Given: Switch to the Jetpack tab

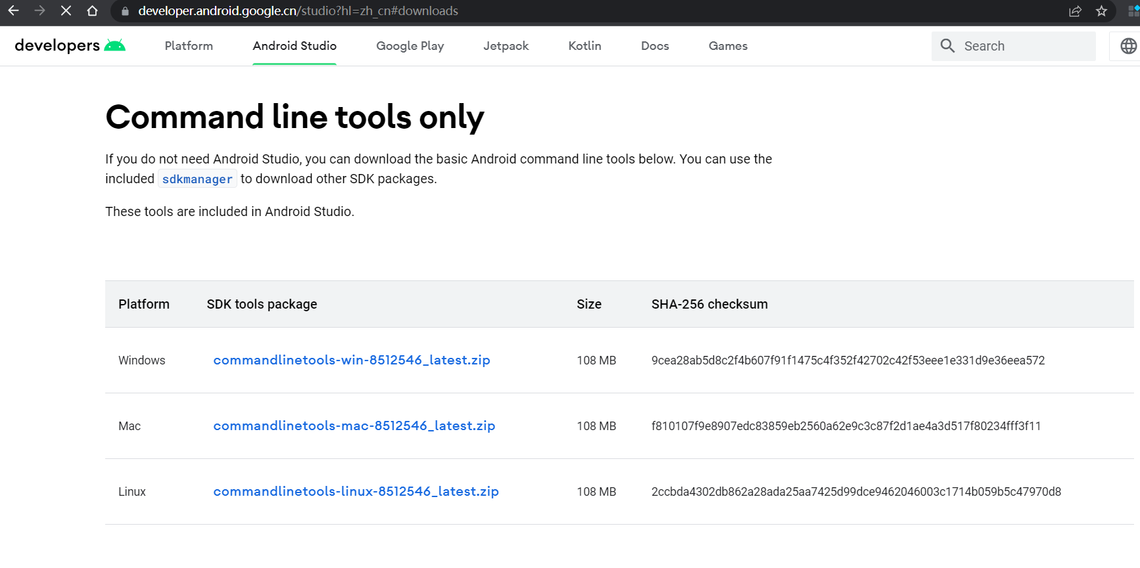Looking at the screenshot, I should [506, 46].
